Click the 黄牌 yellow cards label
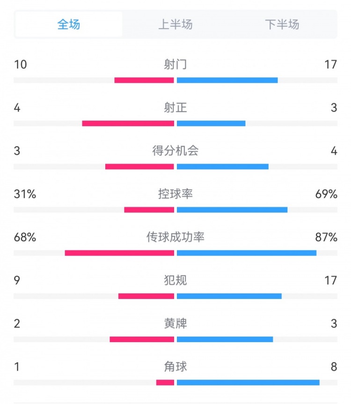This screenshot has width=351, height=404. [175, 323]
